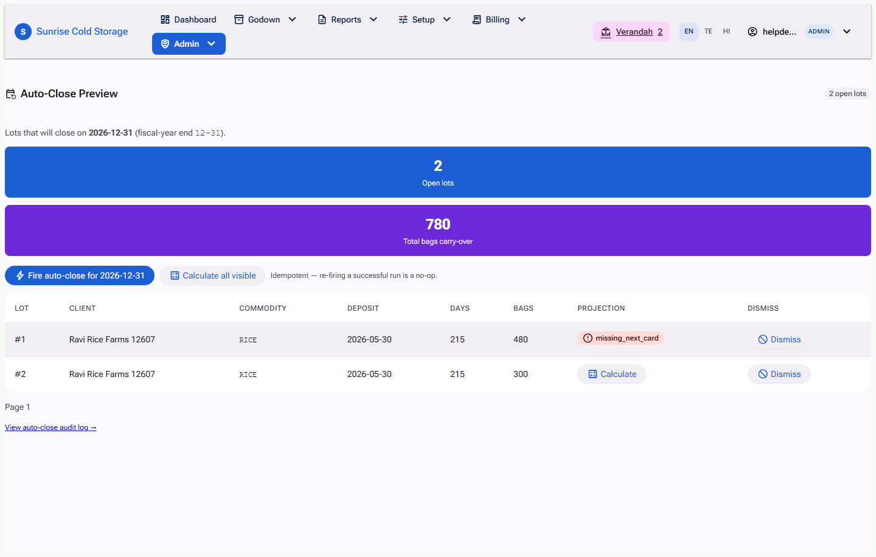Click the Sunrise Cold Storage logo icon
The height and width of the screenshot is (557, 876).
pos(23,32)
